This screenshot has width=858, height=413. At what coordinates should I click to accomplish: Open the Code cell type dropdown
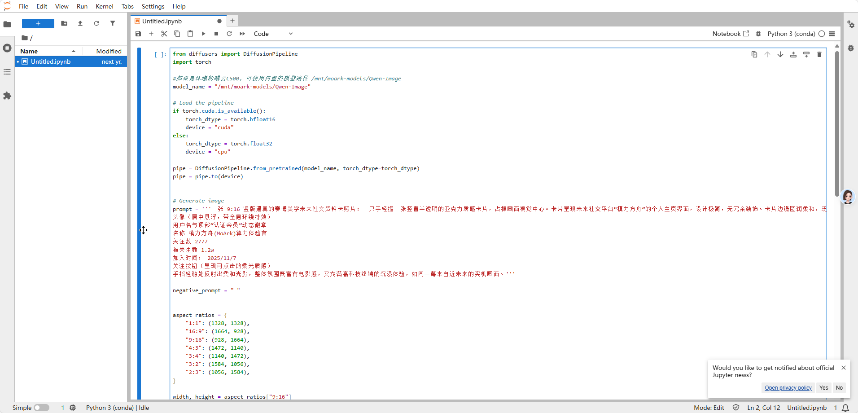pyautogui.click(x=273, y=34)
